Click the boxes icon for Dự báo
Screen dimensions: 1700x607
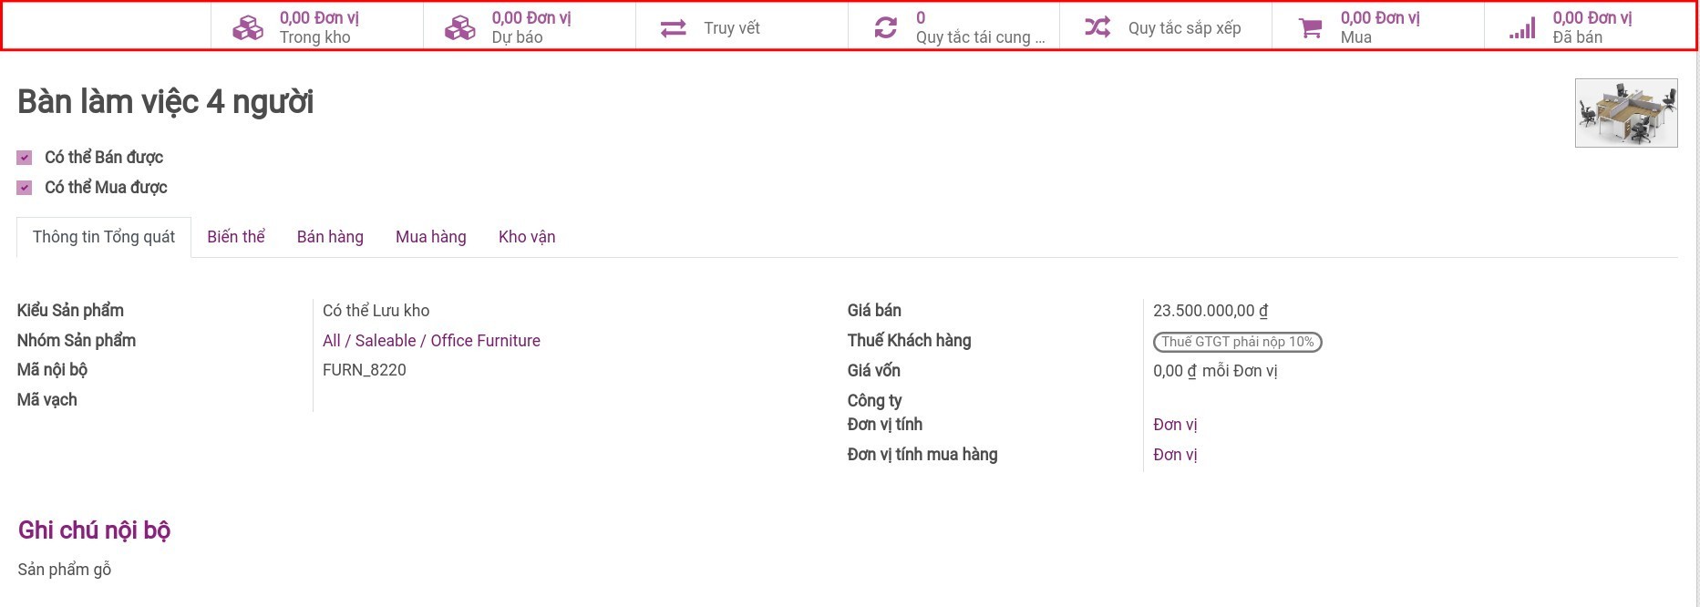click(460, 28)
